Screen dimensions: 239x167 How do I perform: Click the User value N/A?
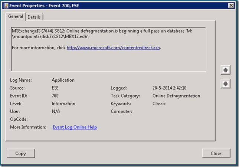point(55,111)
